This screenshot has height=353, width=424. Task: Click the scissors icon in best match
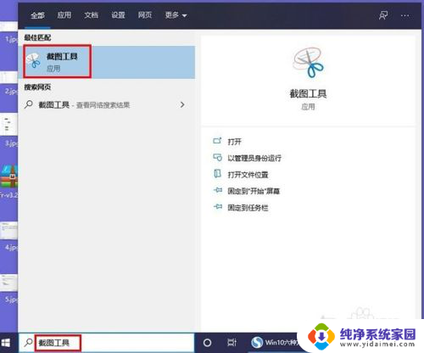point(33,61)
